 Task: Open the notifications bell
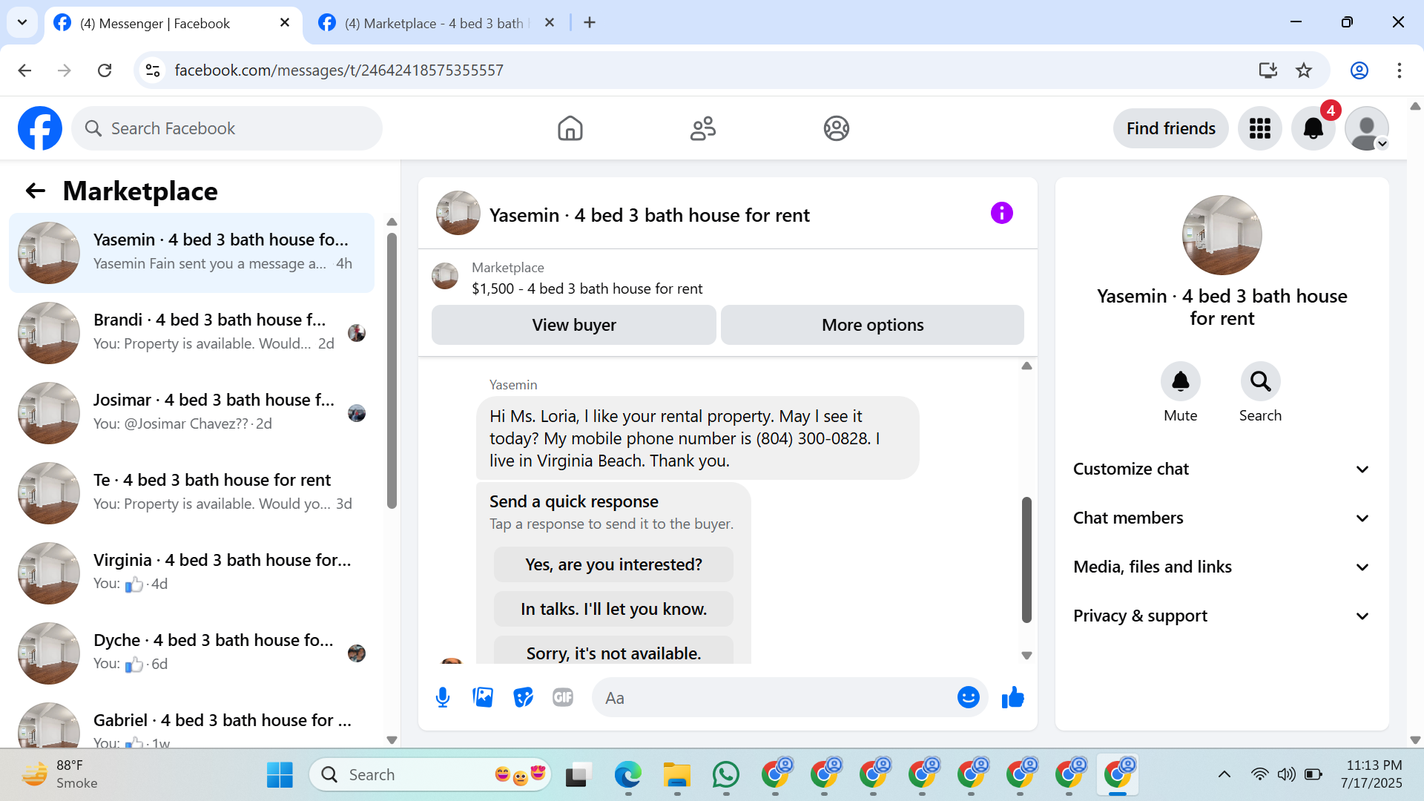[1313, 128]
